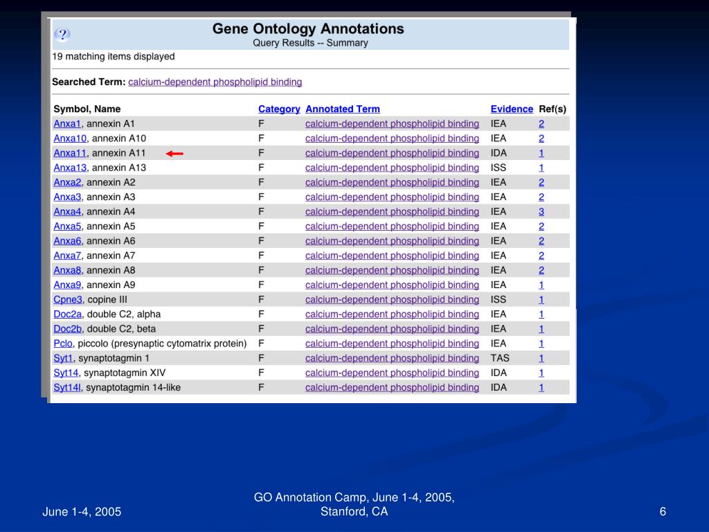Click the ISS evidence code for Cpne3
The image size is (709, 532).
click(499, 299)
